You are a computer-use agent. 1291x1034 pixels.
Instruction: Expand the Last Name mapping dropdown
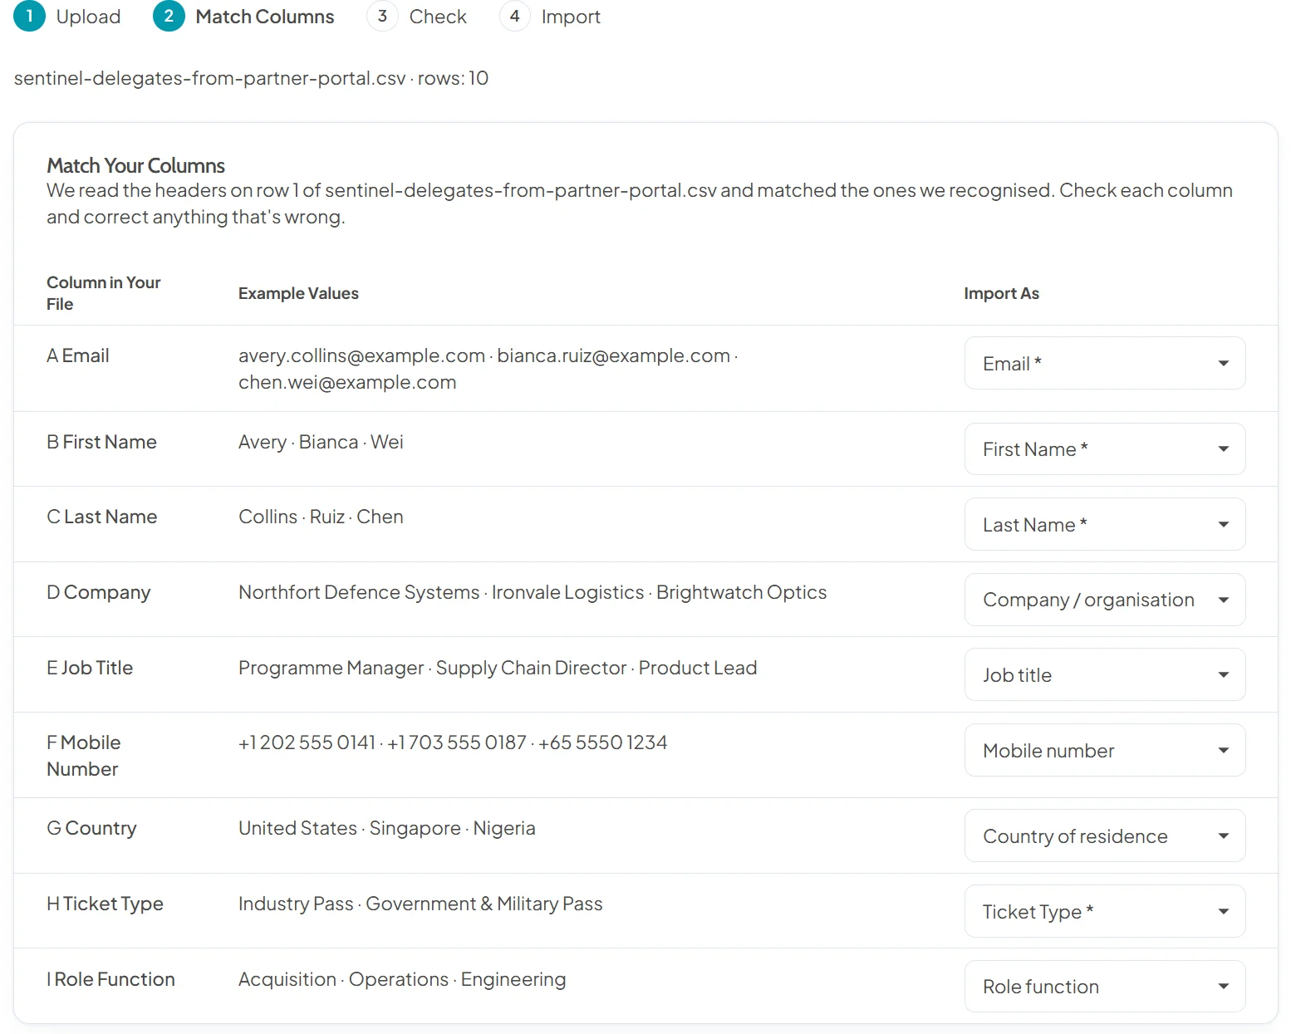pyautogui.click(x=1104, y=524)
